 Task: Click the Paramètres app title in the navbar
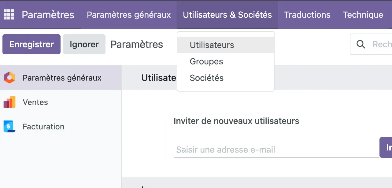[x=48, y=15]
